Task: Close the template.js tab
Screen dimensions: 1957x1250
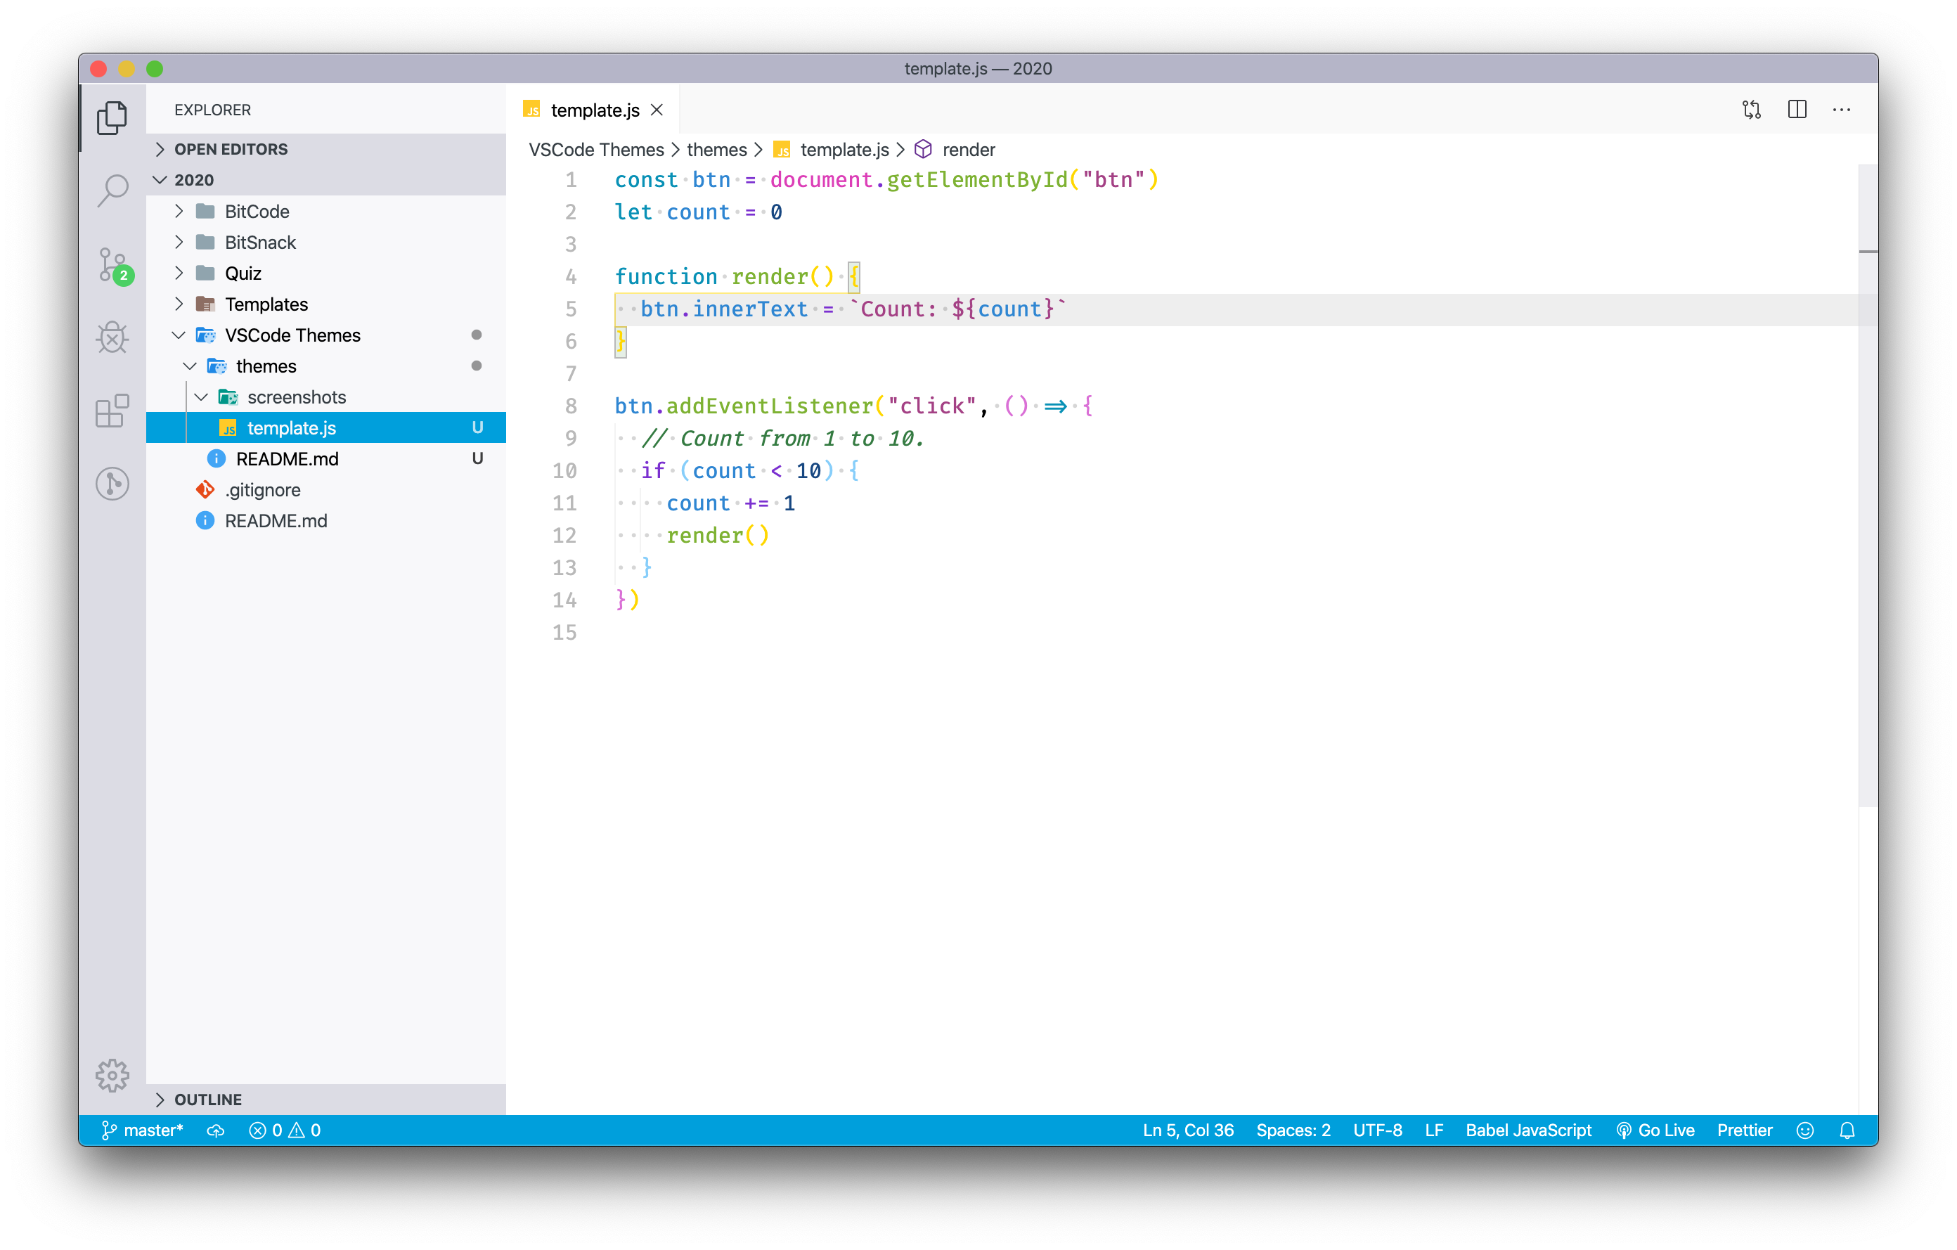Action: point(657,110)
